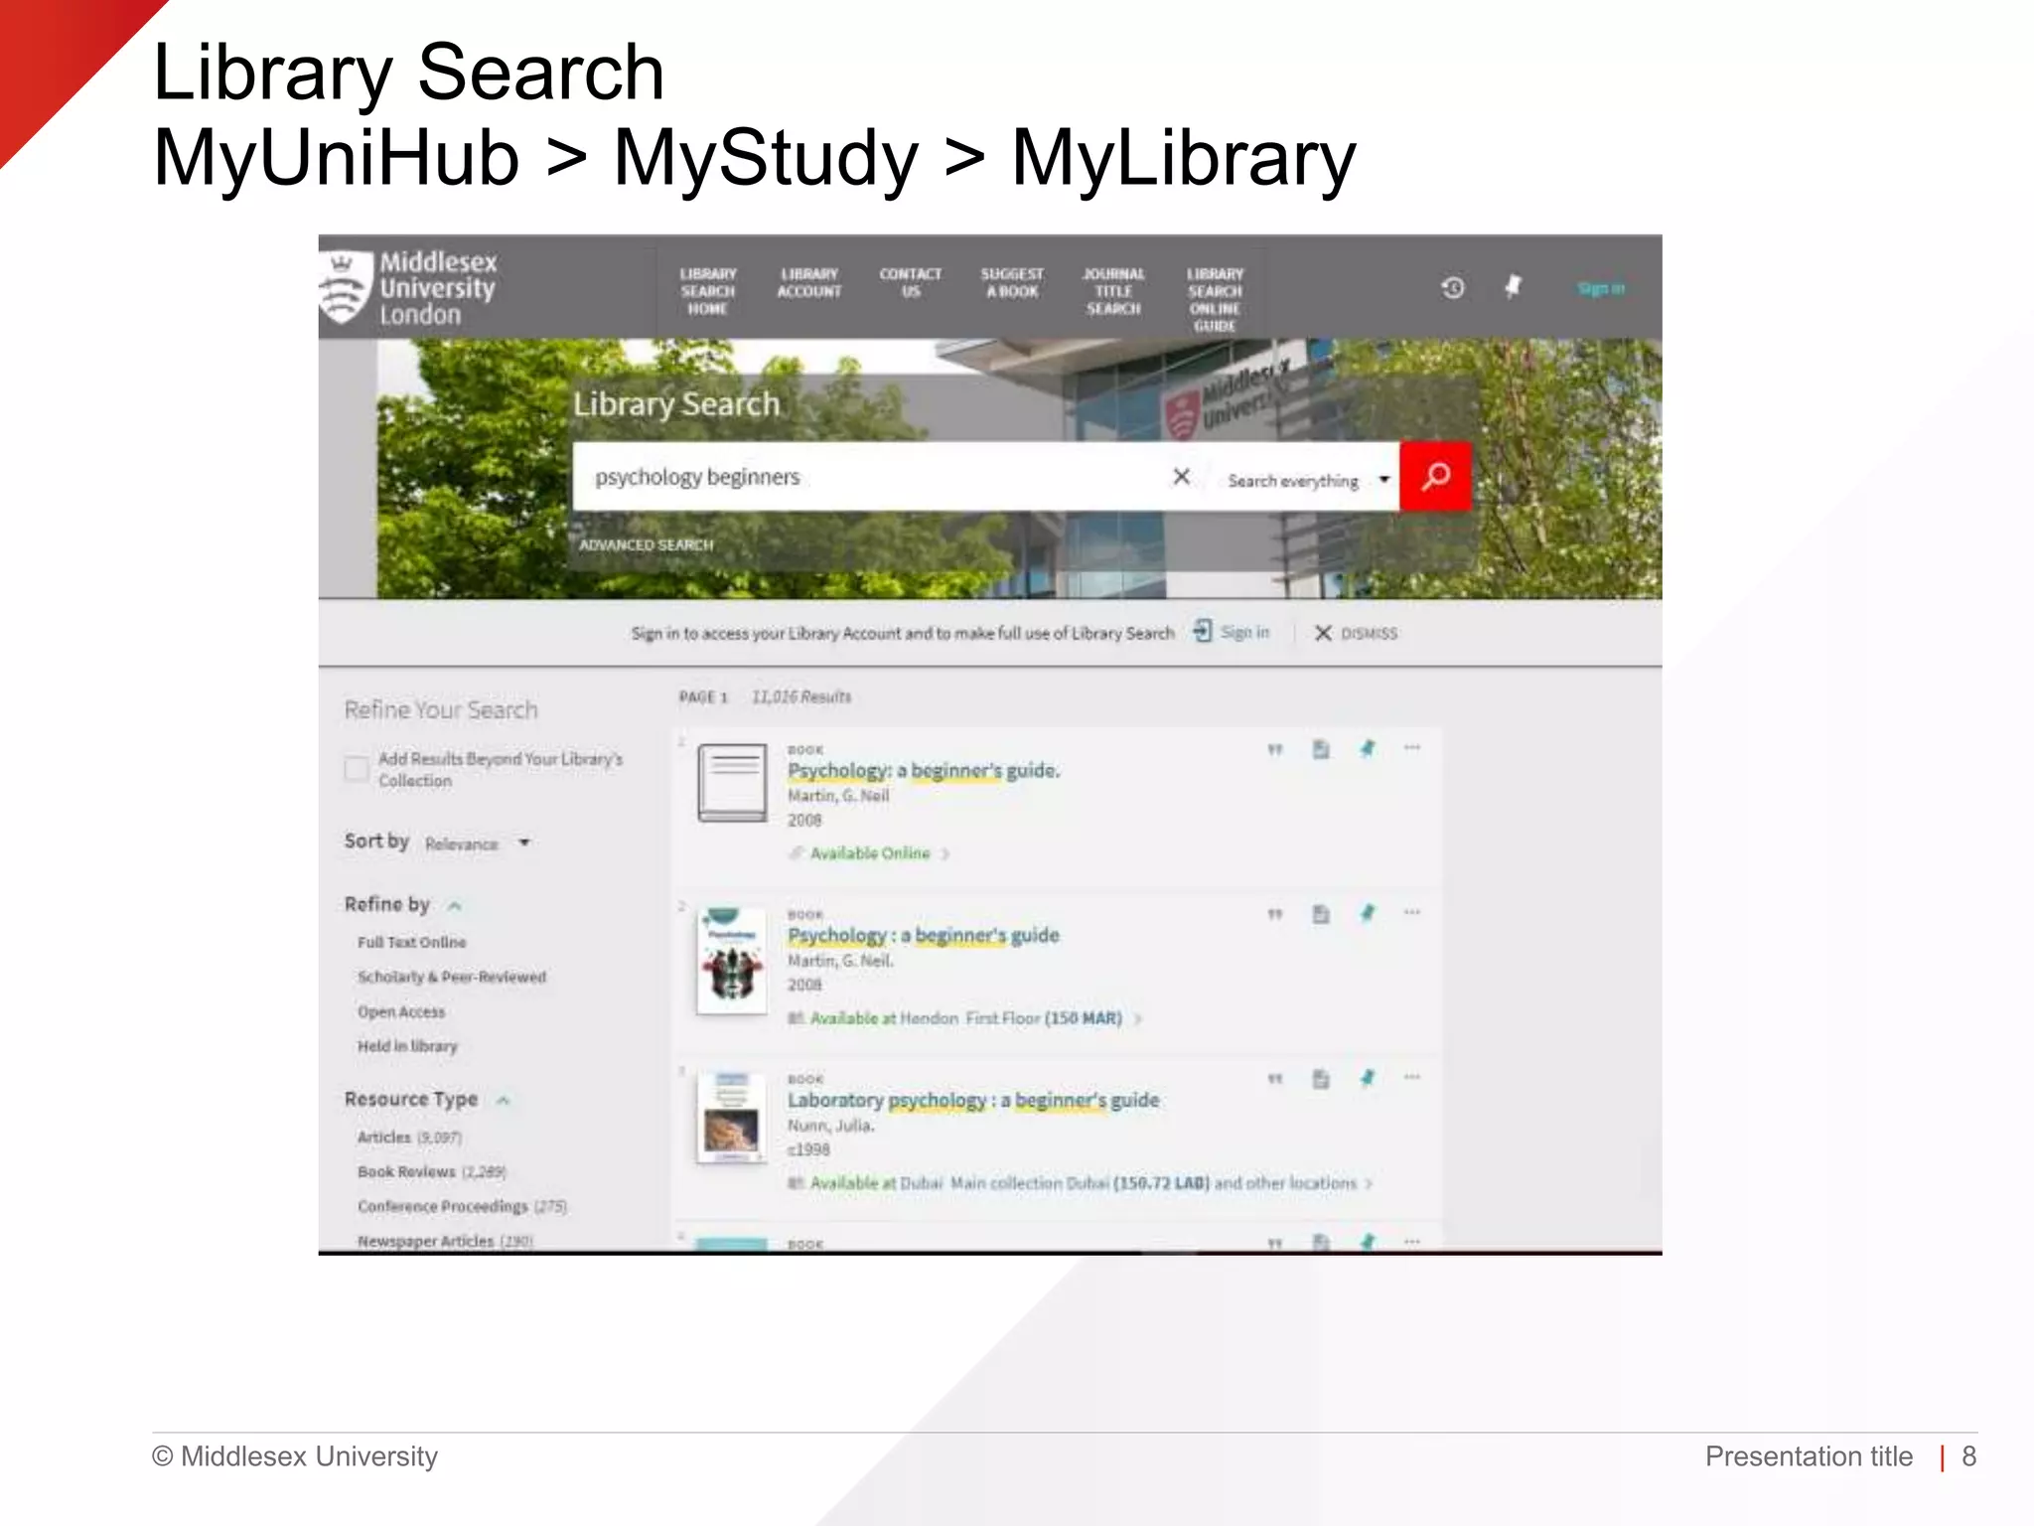2034x1526 pixels.
Task: Click generic book cover of first result
Action: pos(732,782)
